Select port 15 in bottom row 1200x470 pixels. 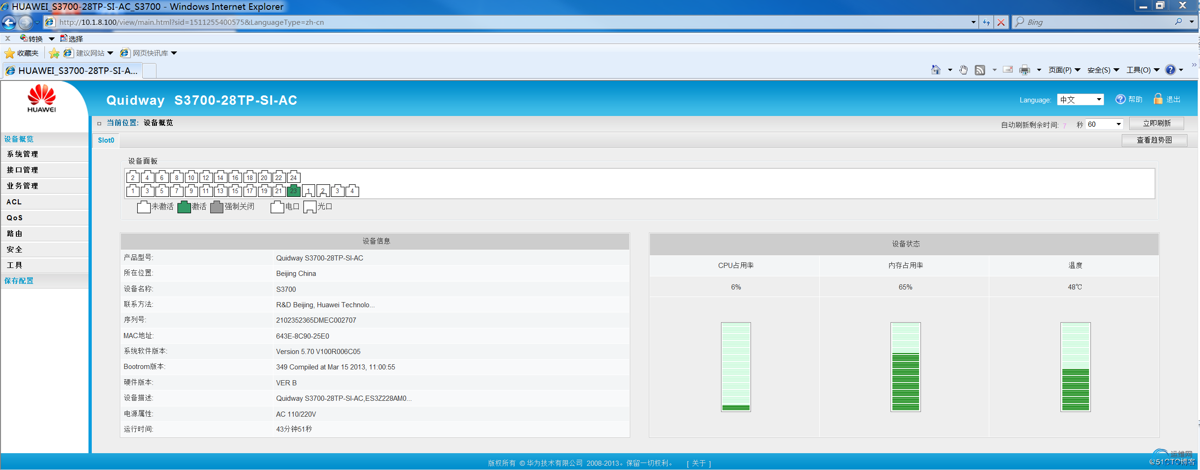(235, 190)
